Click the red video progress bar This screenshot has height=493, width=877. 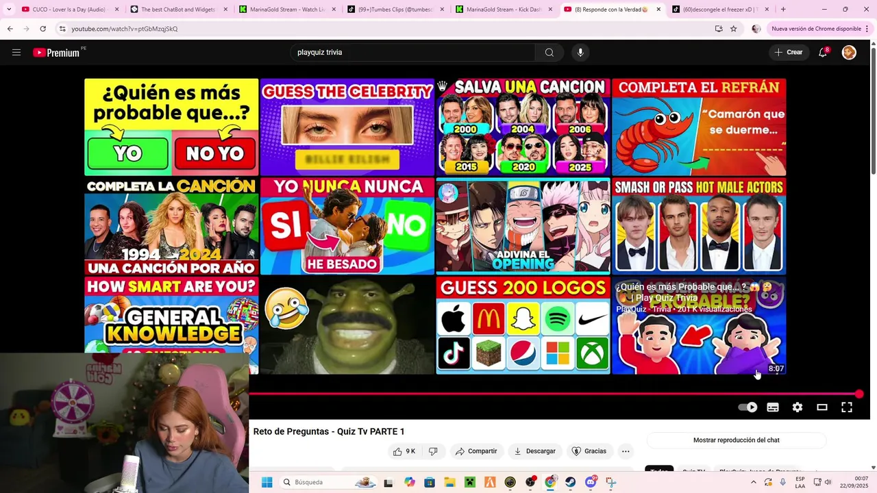pos(554,394)
